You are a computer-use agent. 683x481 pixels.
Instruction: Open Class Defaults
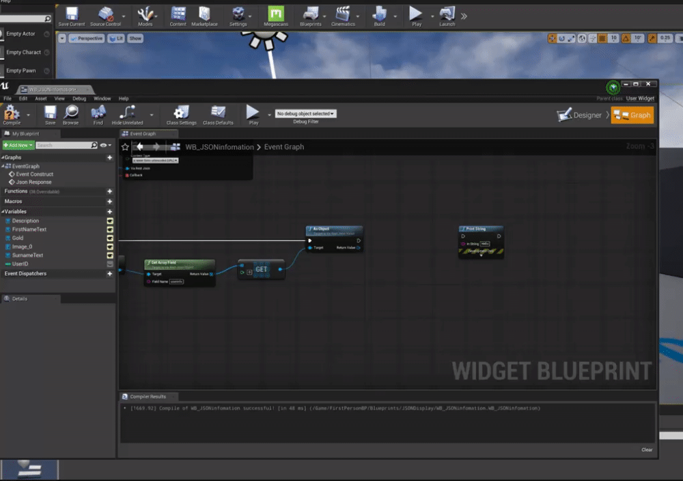(218, 115)
